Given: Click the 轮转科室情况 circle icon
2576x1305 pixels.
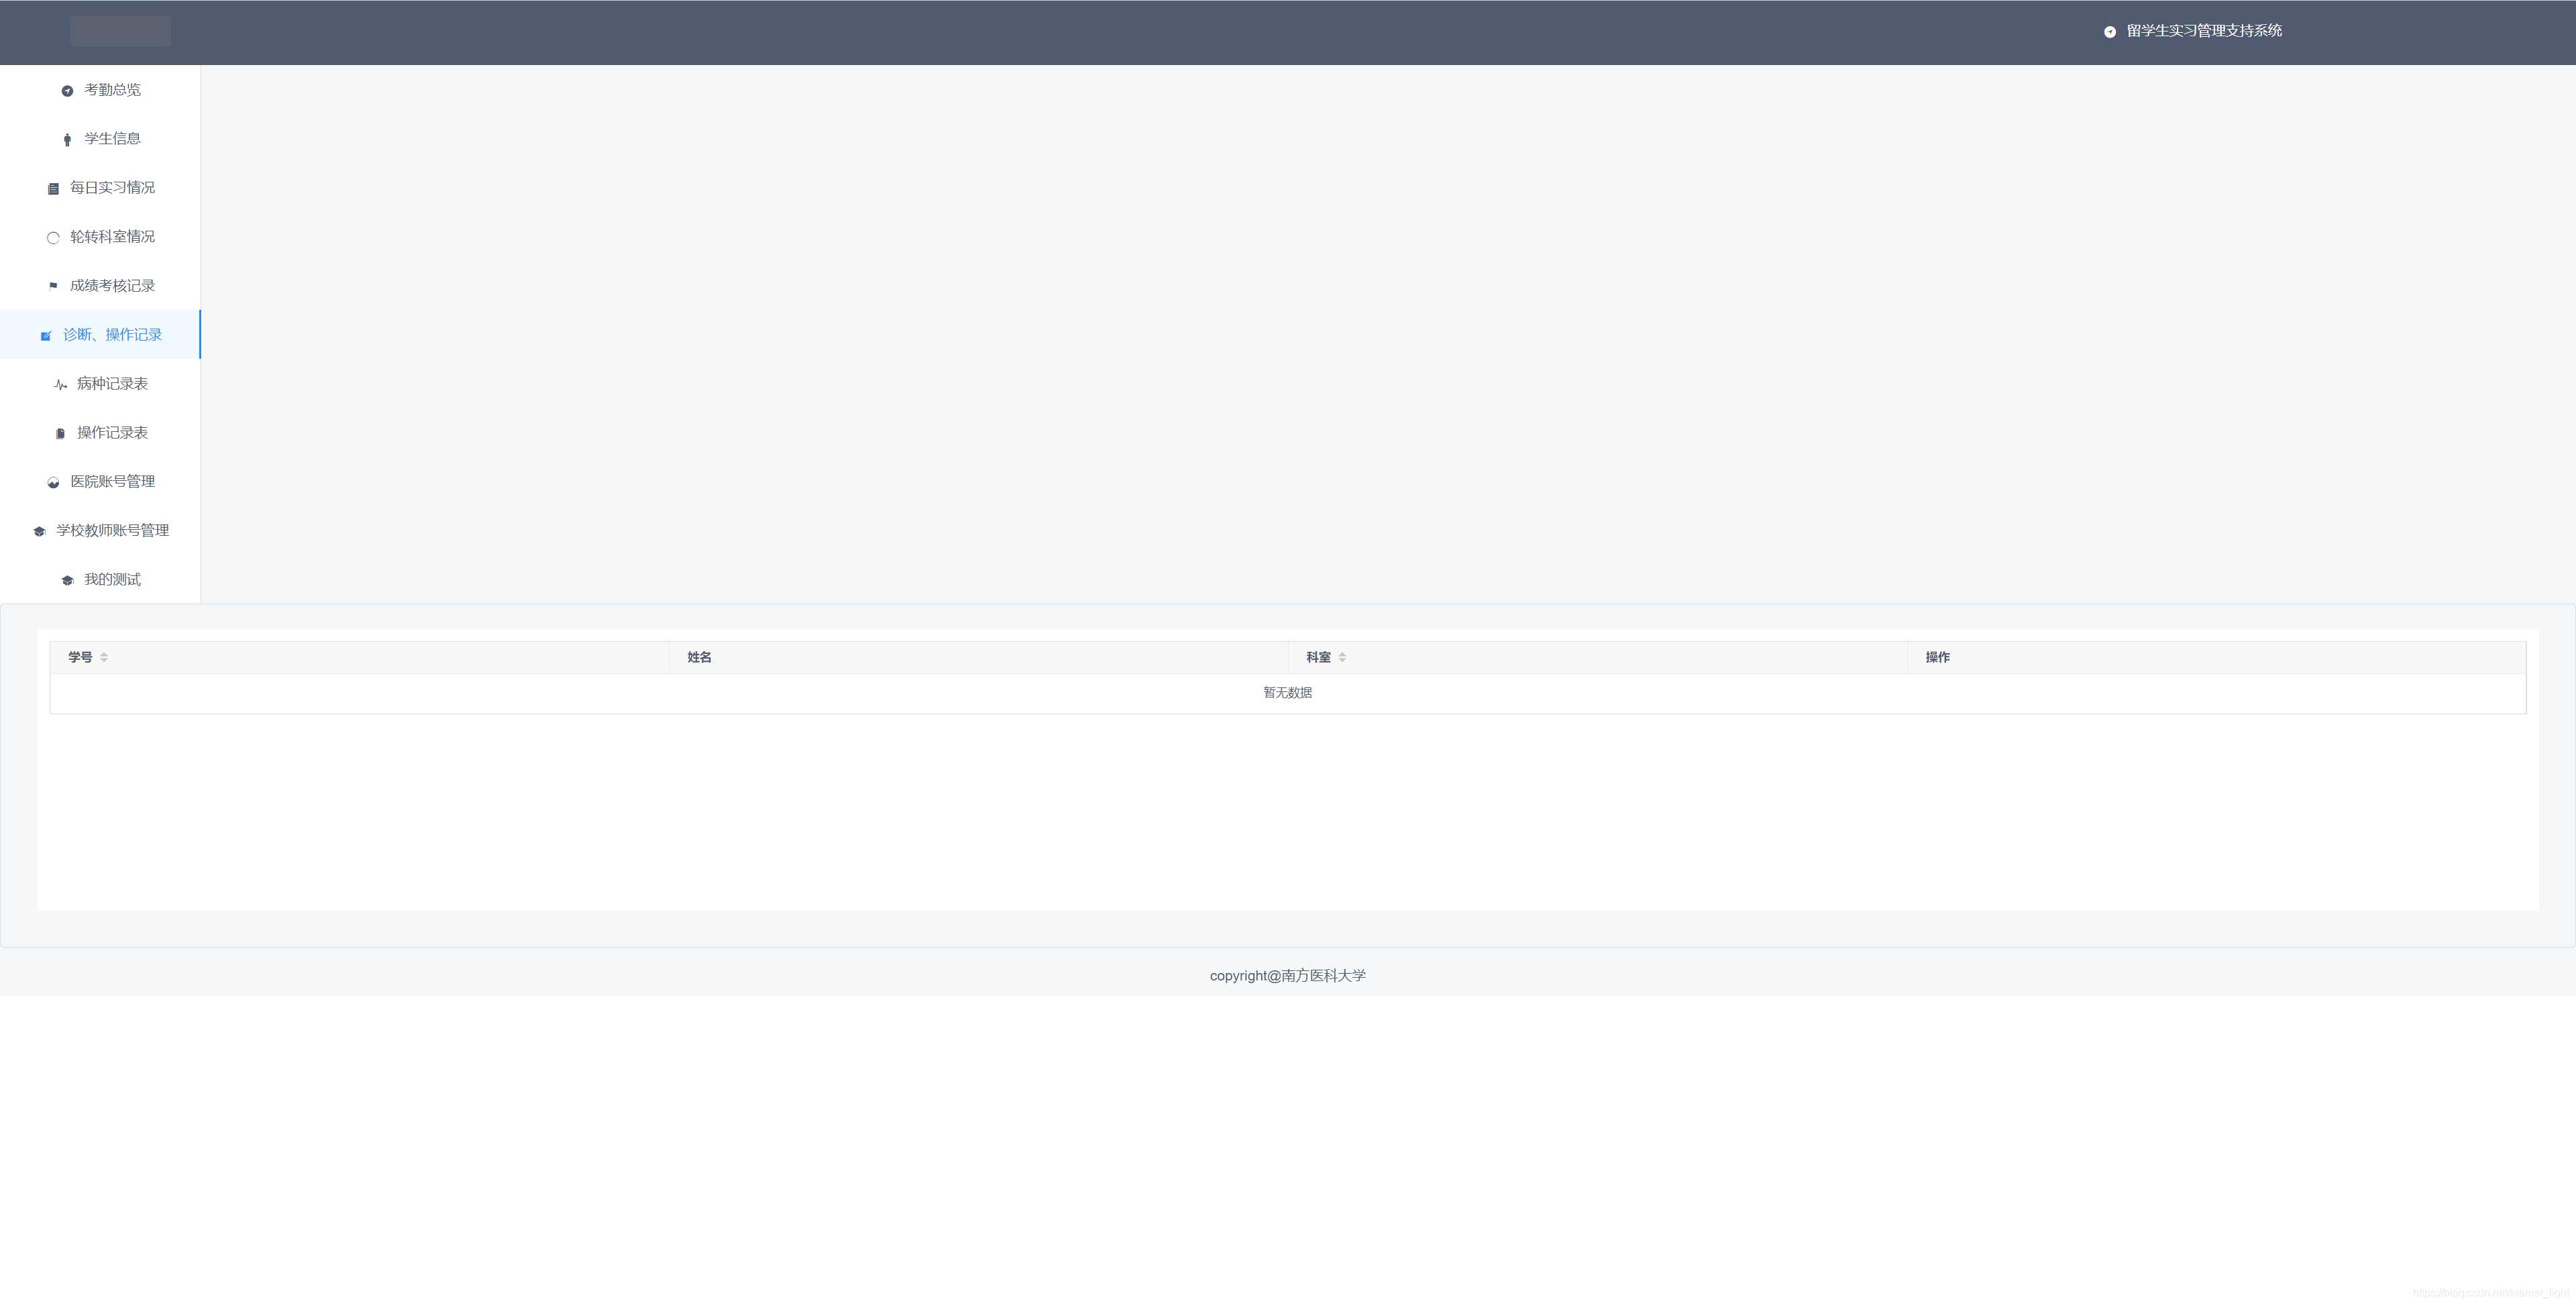Looking at the screenshot, I should 53,238.
